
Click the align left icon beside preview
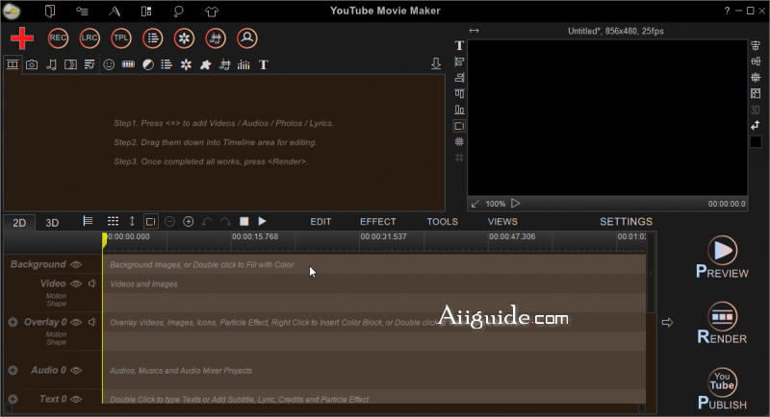pyautogui.click(x=459, y=61)
